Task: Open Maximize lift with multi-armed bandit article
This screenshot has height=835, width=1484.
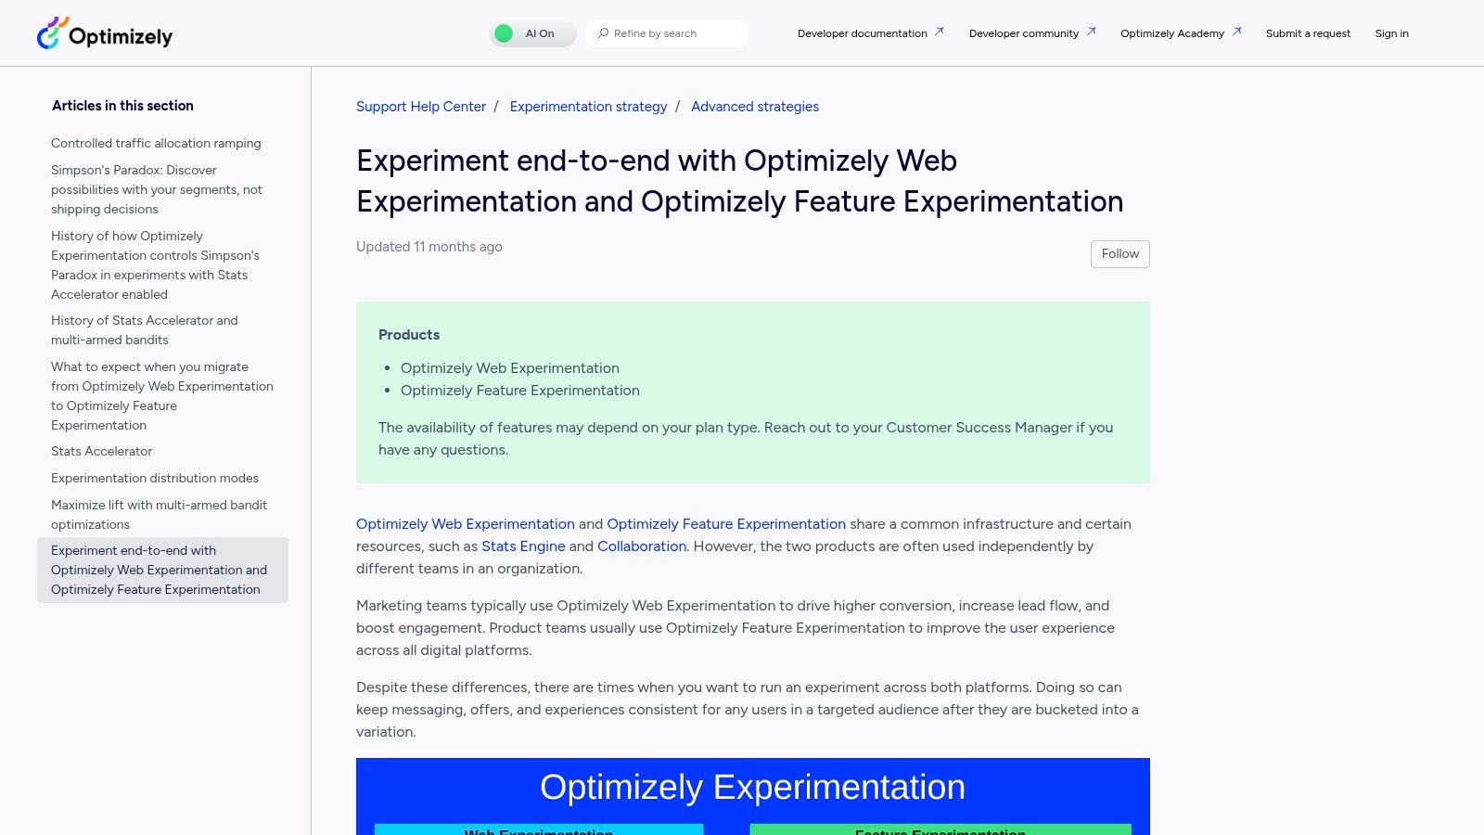Action: pyautogui.click(x=159, y=515)
